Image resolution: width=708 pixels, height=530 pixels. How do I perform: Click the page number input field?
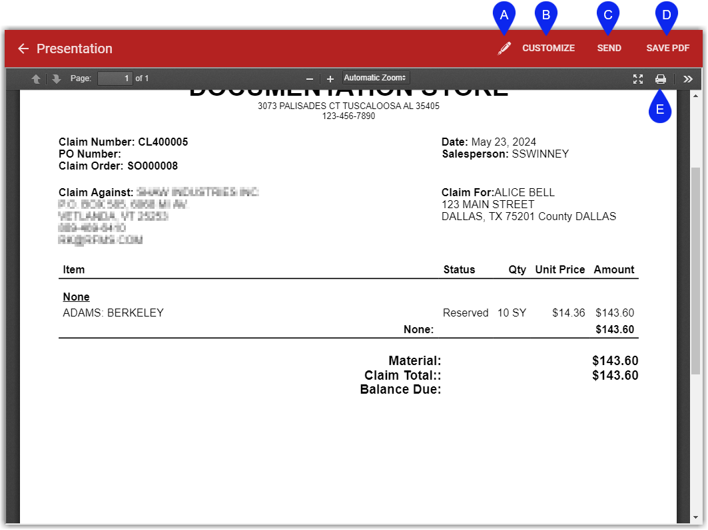pyautogui.click(x=115, y=78)
